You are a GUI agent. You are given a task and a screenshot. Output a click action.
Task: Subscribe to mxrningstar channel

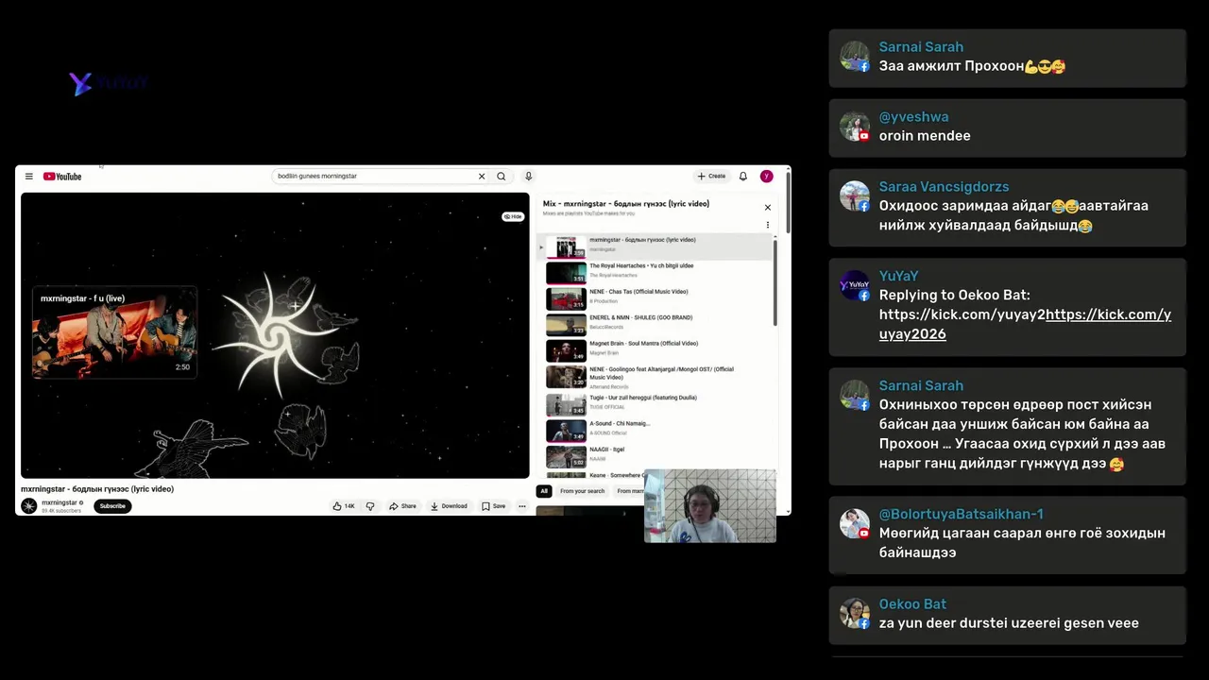[x=112, y=506]
